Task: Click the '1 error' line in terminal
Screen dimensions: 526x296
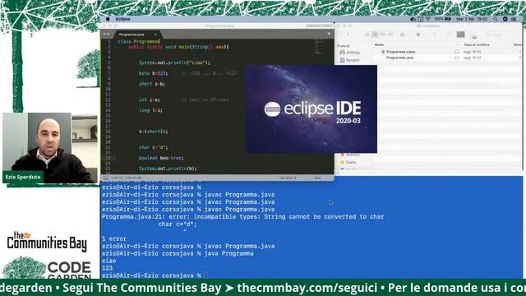Action: (x=114, y=238)
